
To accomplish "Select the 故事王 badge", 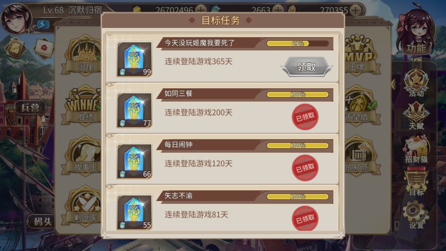I will (83, 156).
